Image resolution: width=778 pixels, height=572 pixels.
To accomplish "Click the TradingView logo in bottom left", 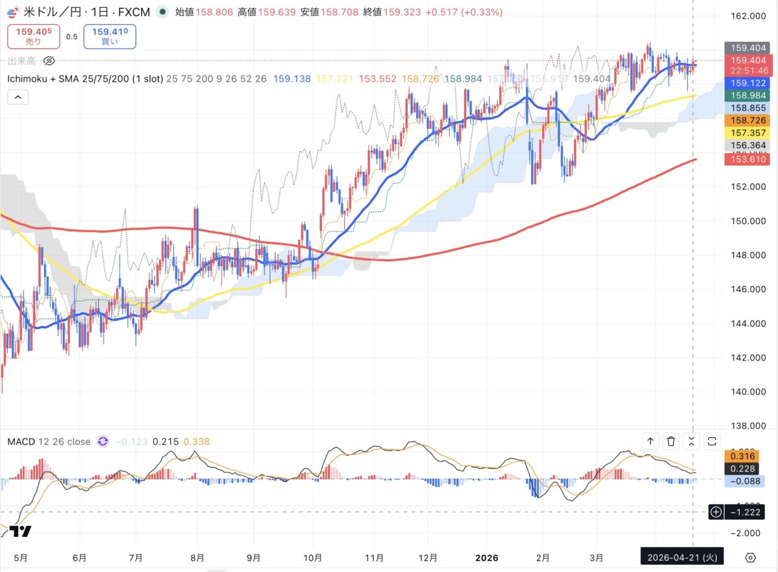I will click(x=21, y=532).
